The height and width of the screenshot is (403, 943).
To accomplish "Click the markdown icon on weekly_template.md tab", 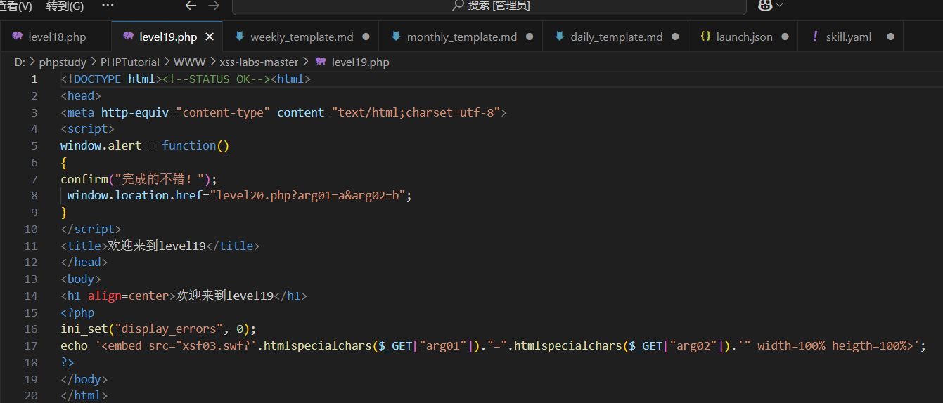I will pos(239,37).
